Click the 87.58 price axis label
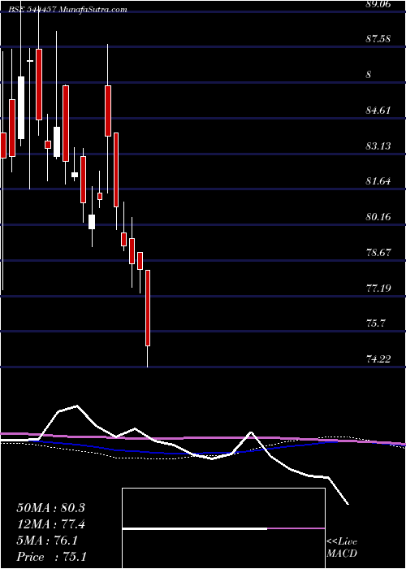Screen dimensions: 406x569 [379, 39]
